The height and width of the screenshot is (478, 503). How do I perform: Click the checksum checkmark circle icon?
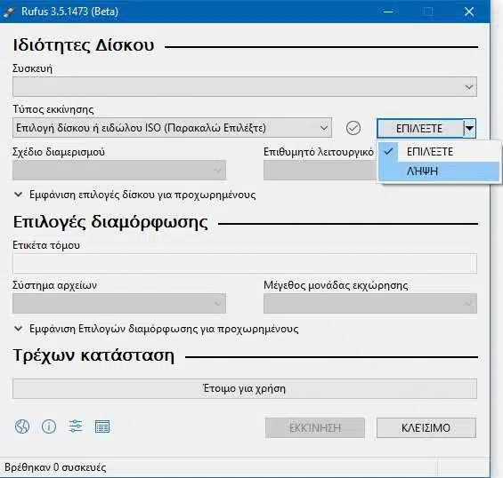(x=353, y=128)
